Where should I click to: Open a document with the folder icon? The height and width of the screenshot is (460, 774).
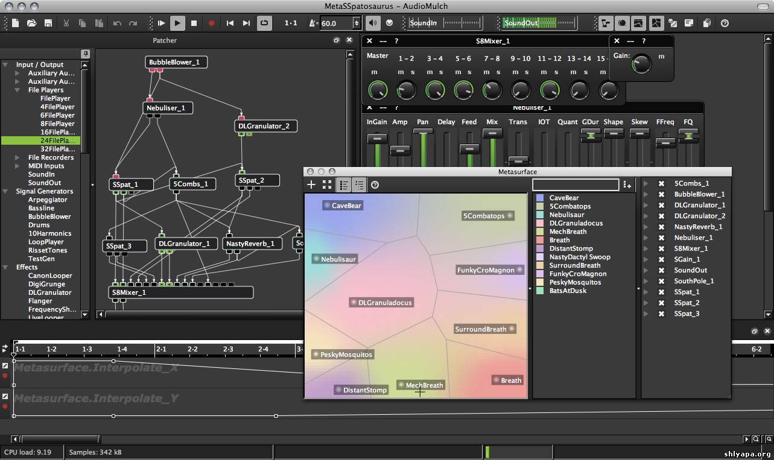point(31,24)
